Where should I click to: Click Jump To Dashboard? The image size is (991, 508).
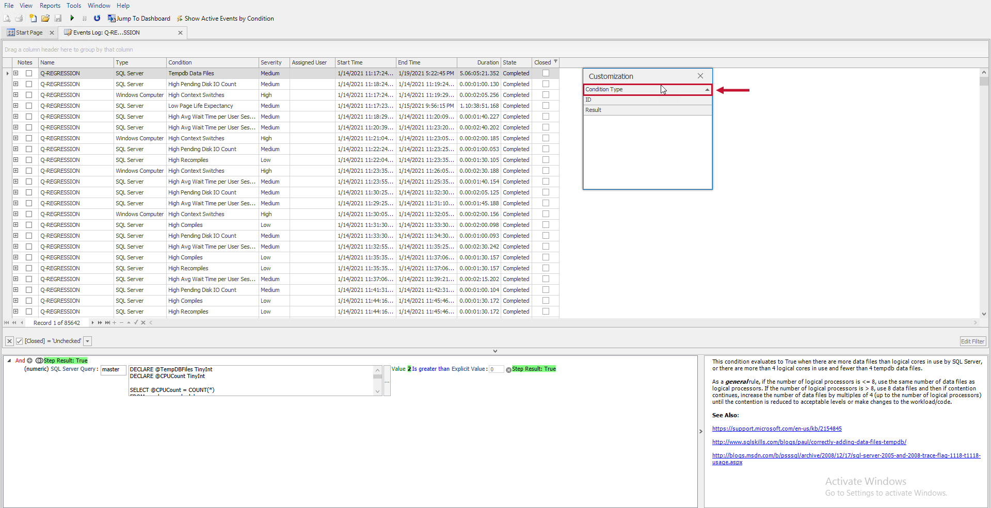pos(138,19)
